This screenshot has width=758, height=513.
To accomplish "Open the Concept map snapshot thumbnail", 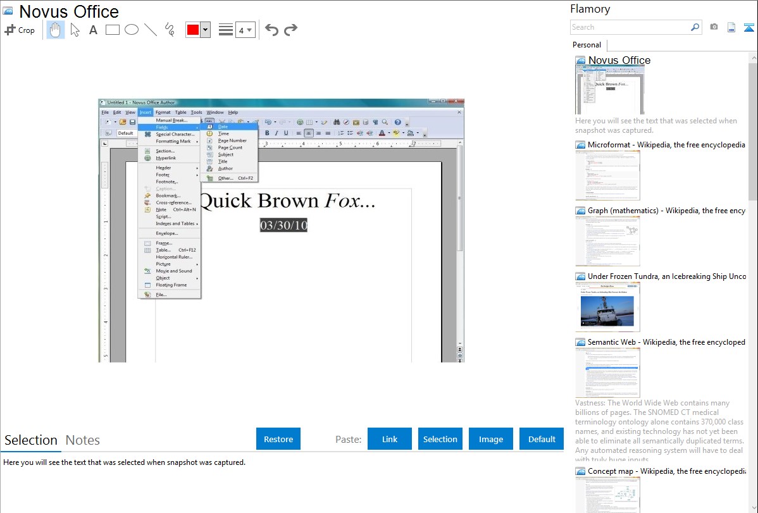I will (607, 495).
